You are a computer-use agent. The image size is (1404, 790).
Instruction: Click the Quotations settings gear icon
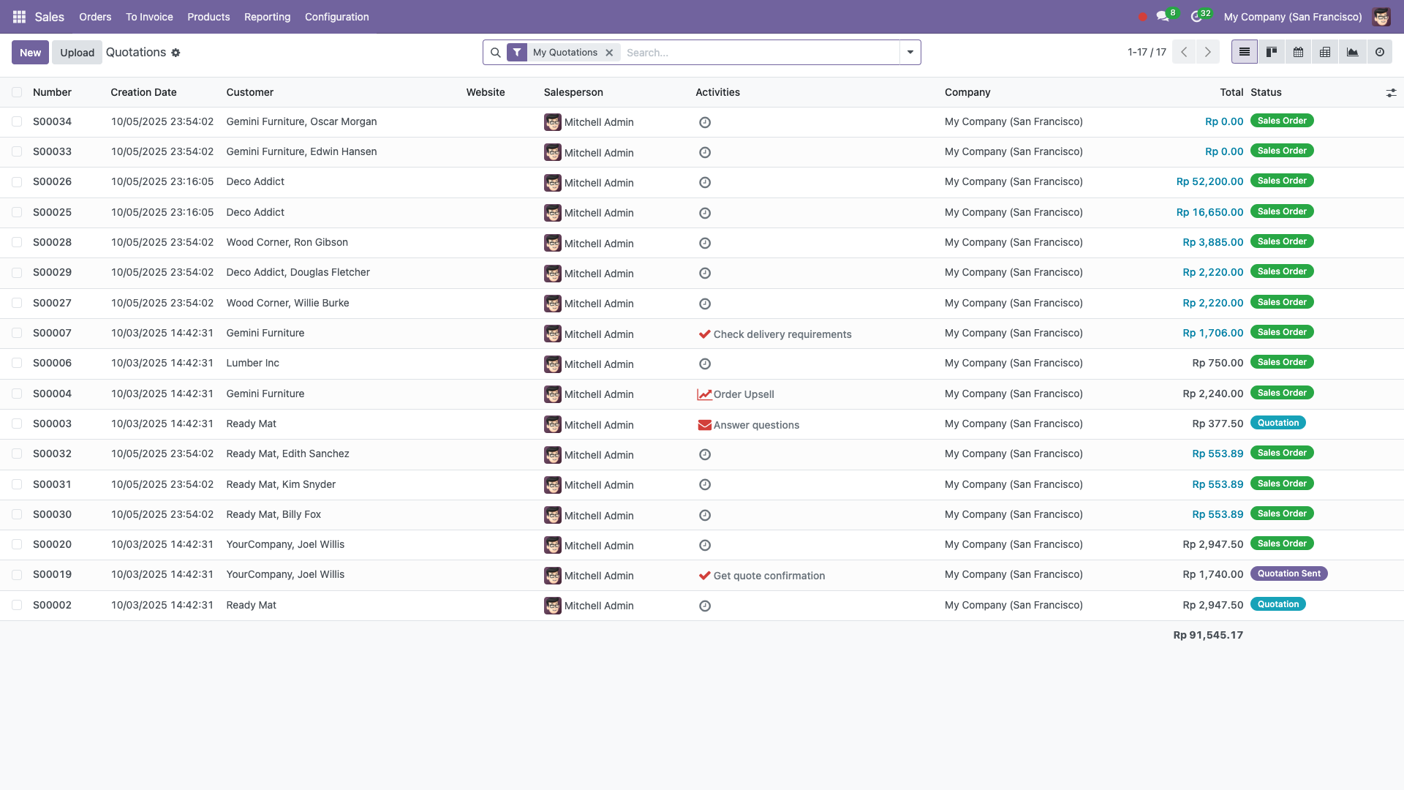coord(175,53)
